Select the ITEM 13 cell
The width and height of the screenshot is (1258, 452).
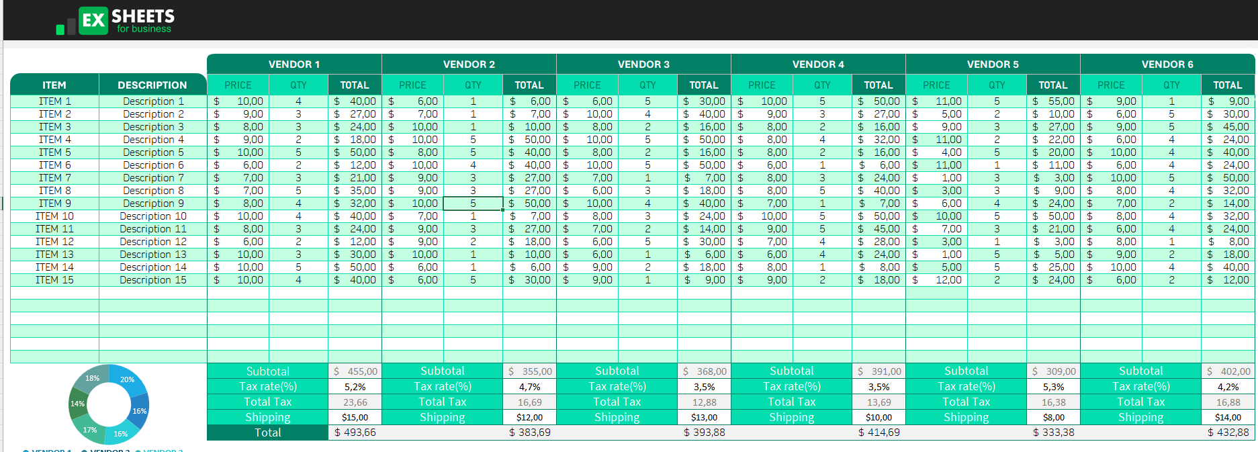[54, 255]
